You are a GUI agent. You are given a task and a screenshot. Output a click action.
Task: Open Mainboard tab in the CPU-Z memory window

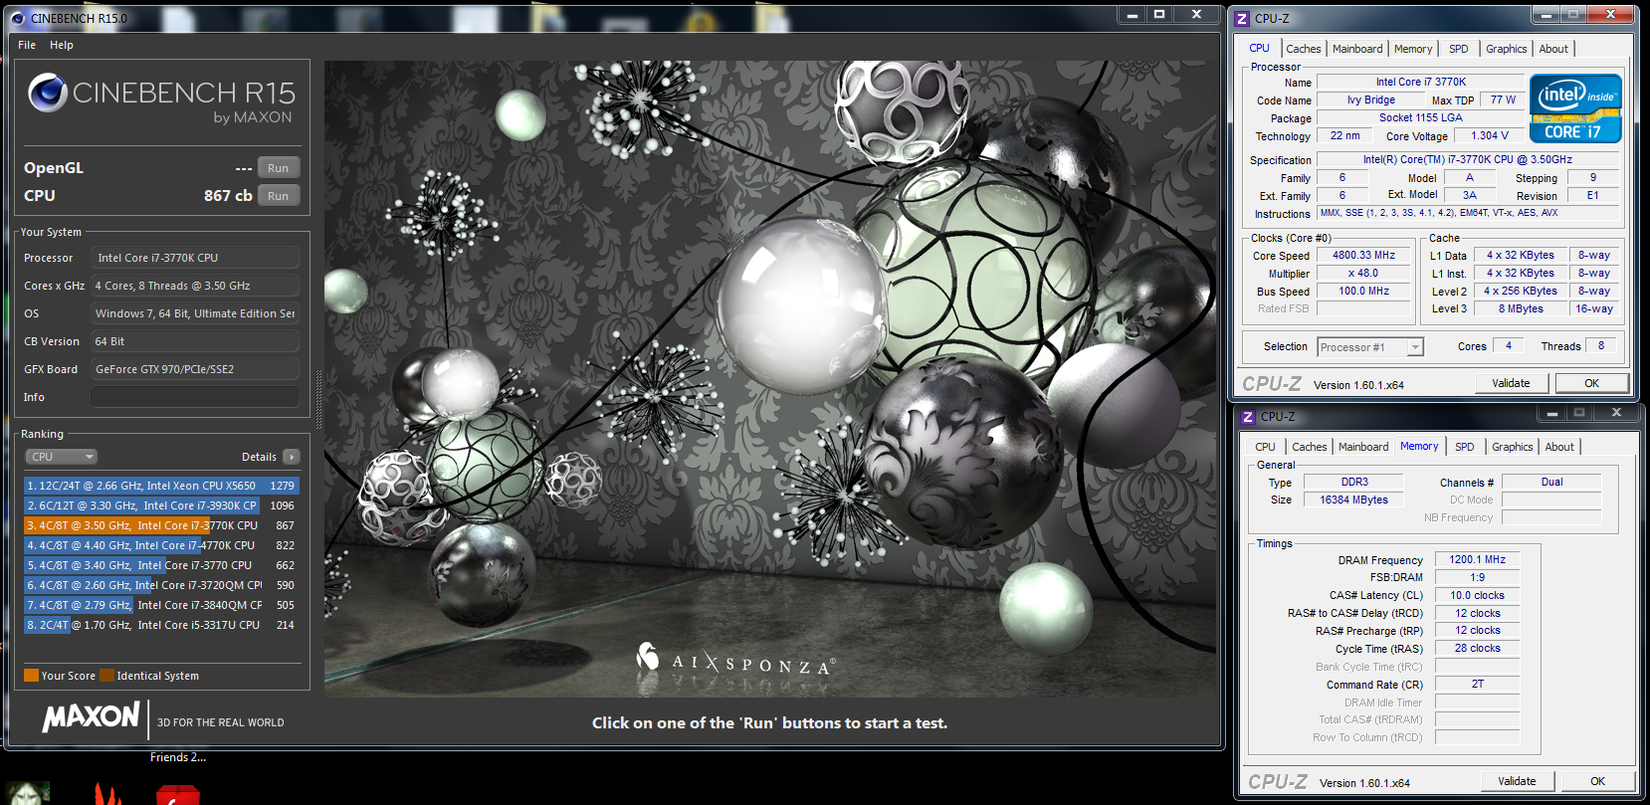[x=1363, y=447]
